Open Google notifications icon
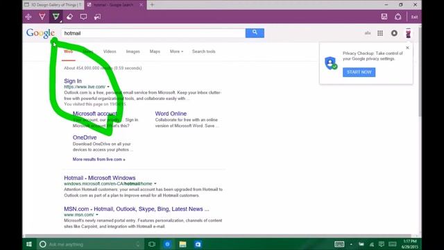The height and width of the screenshot is (250, 444). point(394,33)
